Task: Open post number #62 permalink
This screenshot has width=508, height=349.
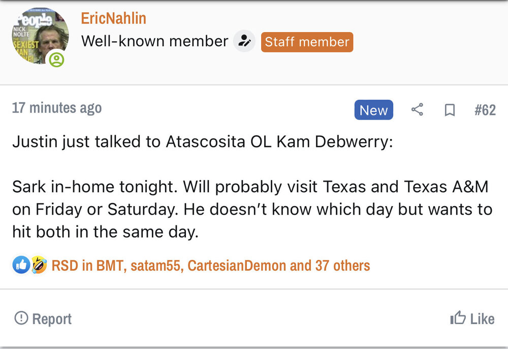Action: pos(485,110)
